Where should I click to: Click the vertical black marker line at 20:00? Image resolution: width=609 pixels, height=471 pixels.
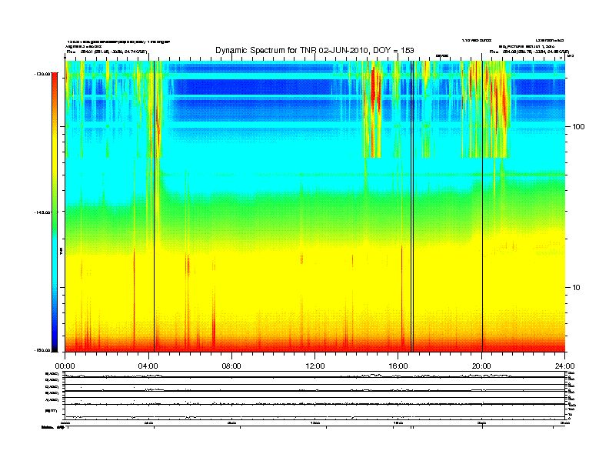tap(482, 206)
